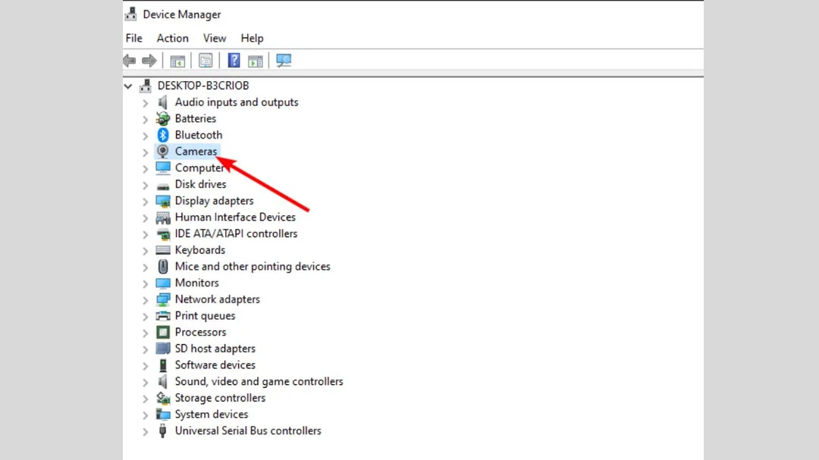Click the Processors chip icon
Image resolution: width=819 pixels, height=460 pixels.
pos(163,332)
